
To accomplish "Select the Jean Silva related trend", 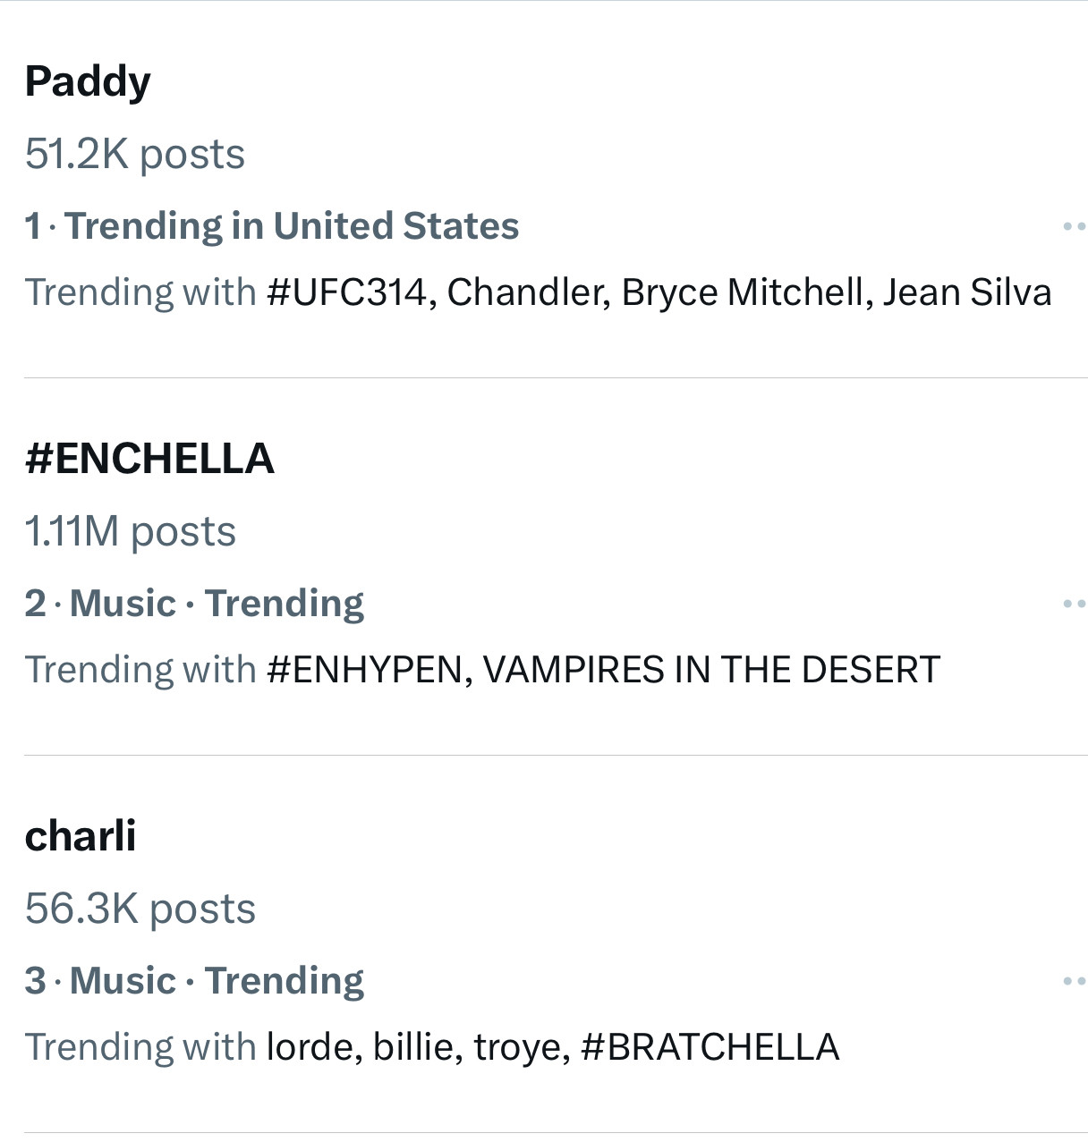I will 967,292.
